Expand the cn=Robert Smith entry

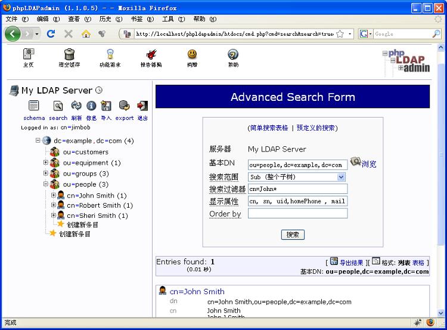54,205
